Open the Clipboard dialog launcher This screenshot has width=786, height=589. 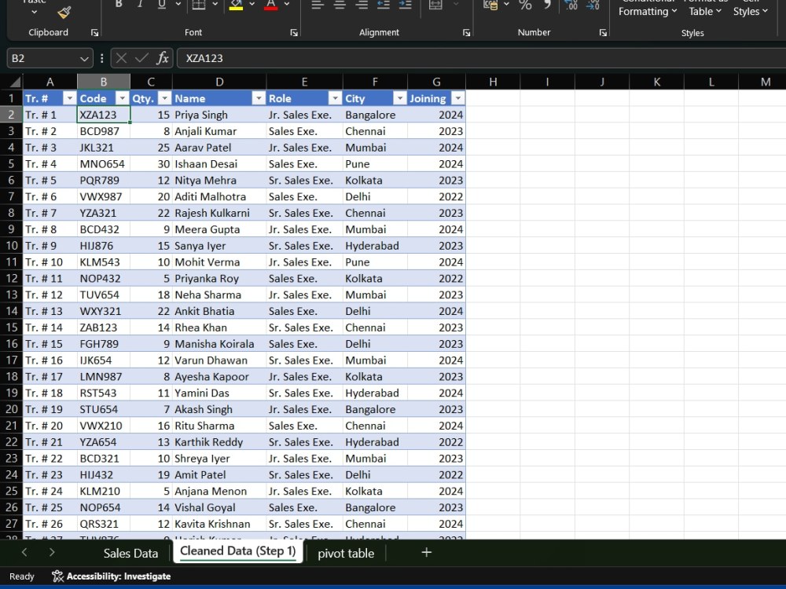point(95,32)
